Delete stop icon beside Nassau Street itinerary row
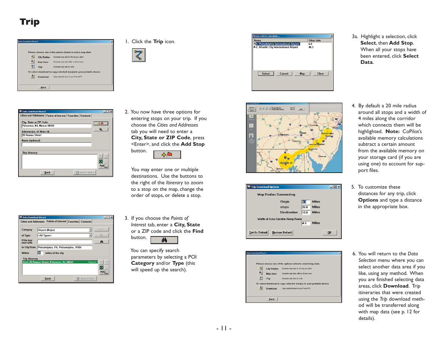This screenshot has width=448, height=346. coord(101,267)
